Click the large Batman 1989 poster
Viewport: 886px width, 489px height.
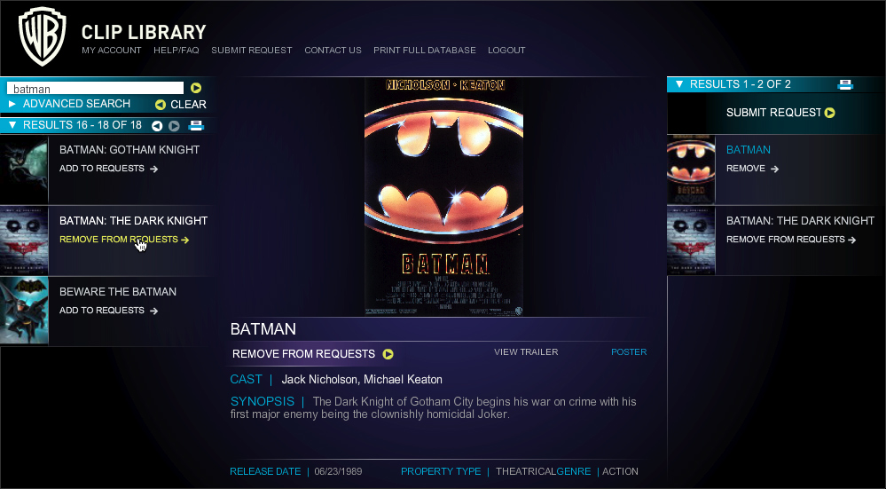tap(443, 197)
